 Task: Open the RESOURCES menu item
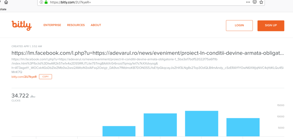coord(76,25)
